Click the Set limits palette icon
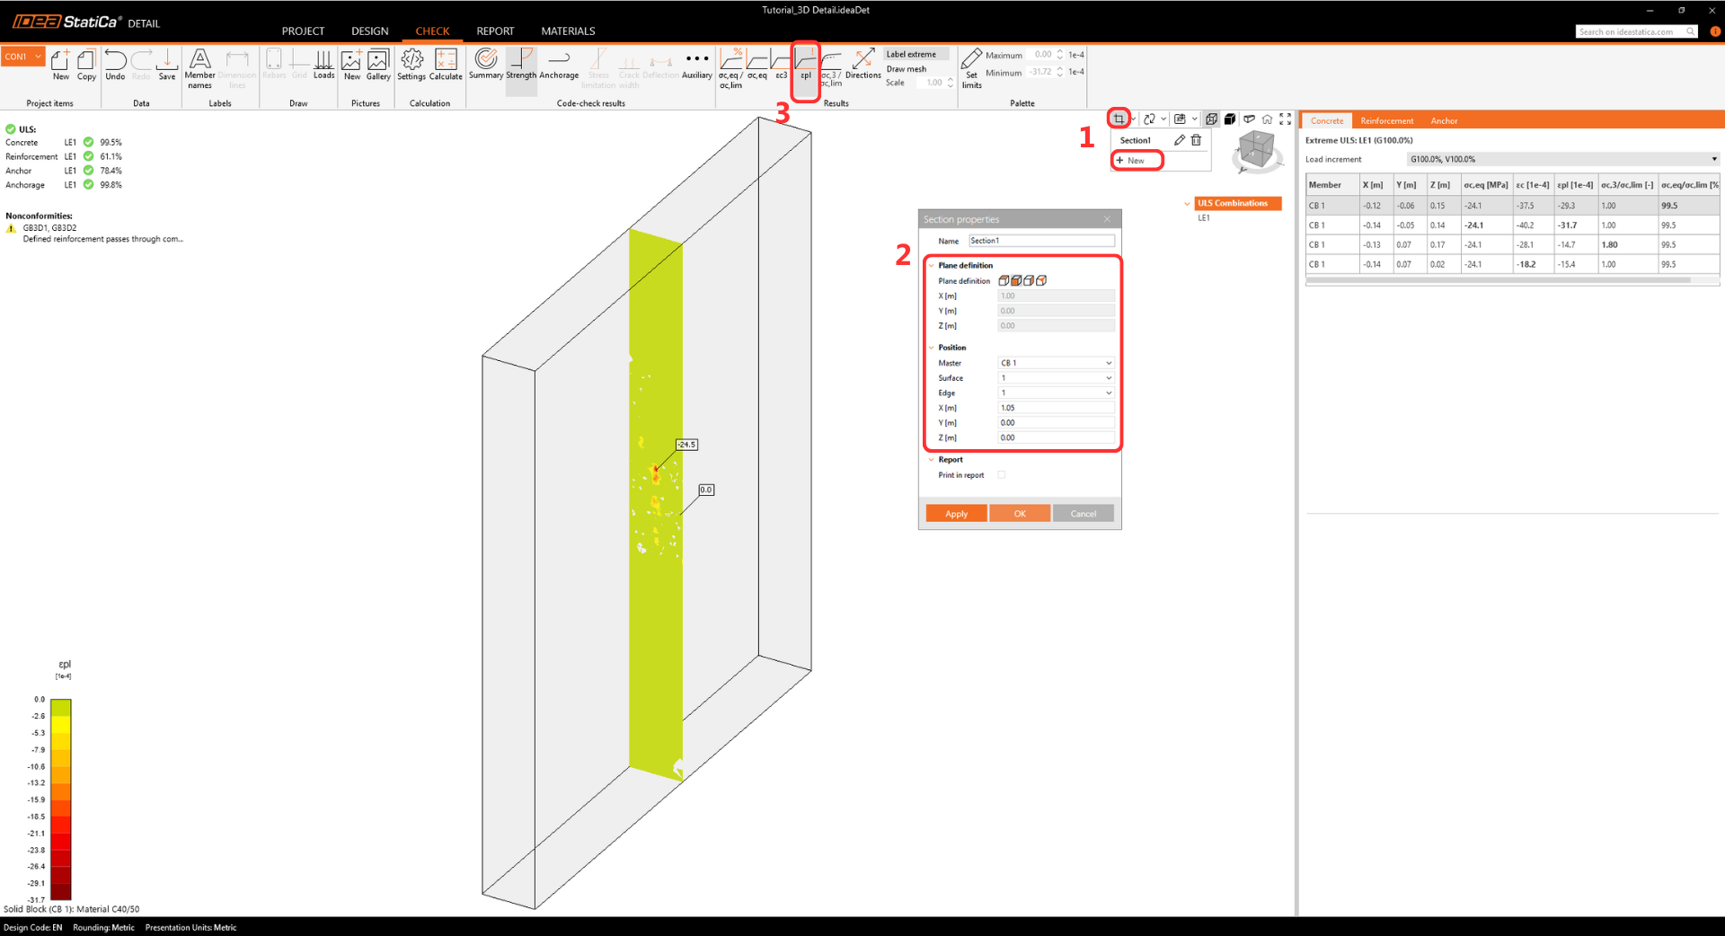Screen dimensions: 1725x936 [x=971, y=67]
